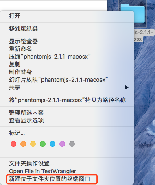Image resolution: width=155 pixels, height=185 pixels.
Task: Choose 拷贝为路径名称 for phantomjs folder
Action: pos(67,100)
